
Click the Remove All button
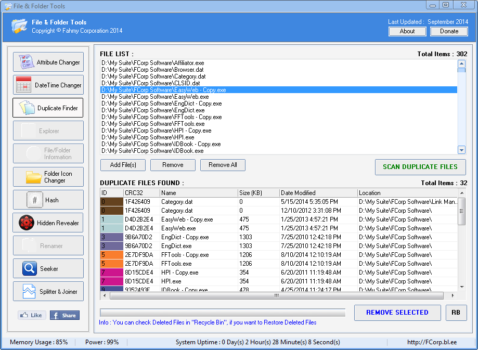[223, 165]
